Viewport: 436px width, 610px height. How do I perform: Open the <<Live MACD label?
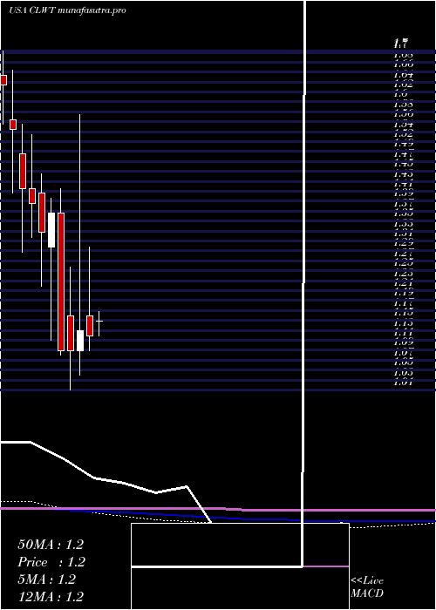(367, 587)
